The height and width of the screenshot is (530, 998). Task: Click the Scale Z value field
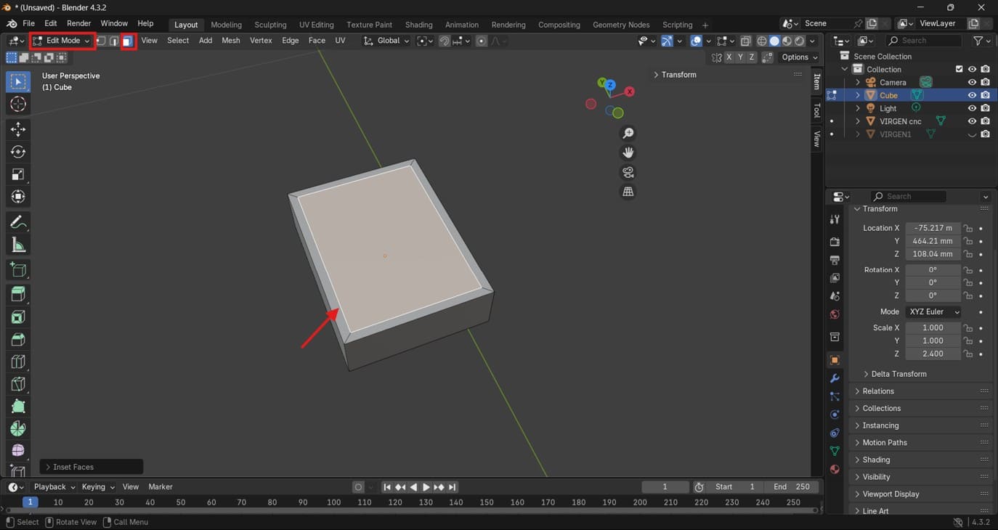tap(933, 354)
